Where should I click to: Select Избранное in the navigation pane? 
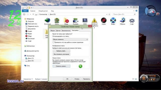[x=30, y=19]
